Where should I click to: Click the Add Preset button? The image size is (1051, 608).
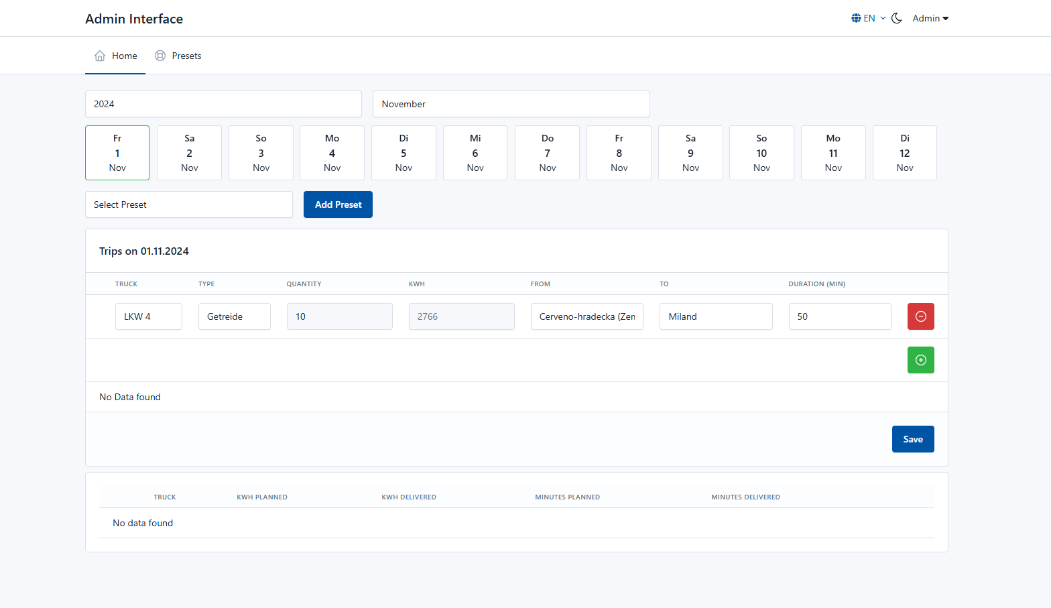tap(338, 204)
